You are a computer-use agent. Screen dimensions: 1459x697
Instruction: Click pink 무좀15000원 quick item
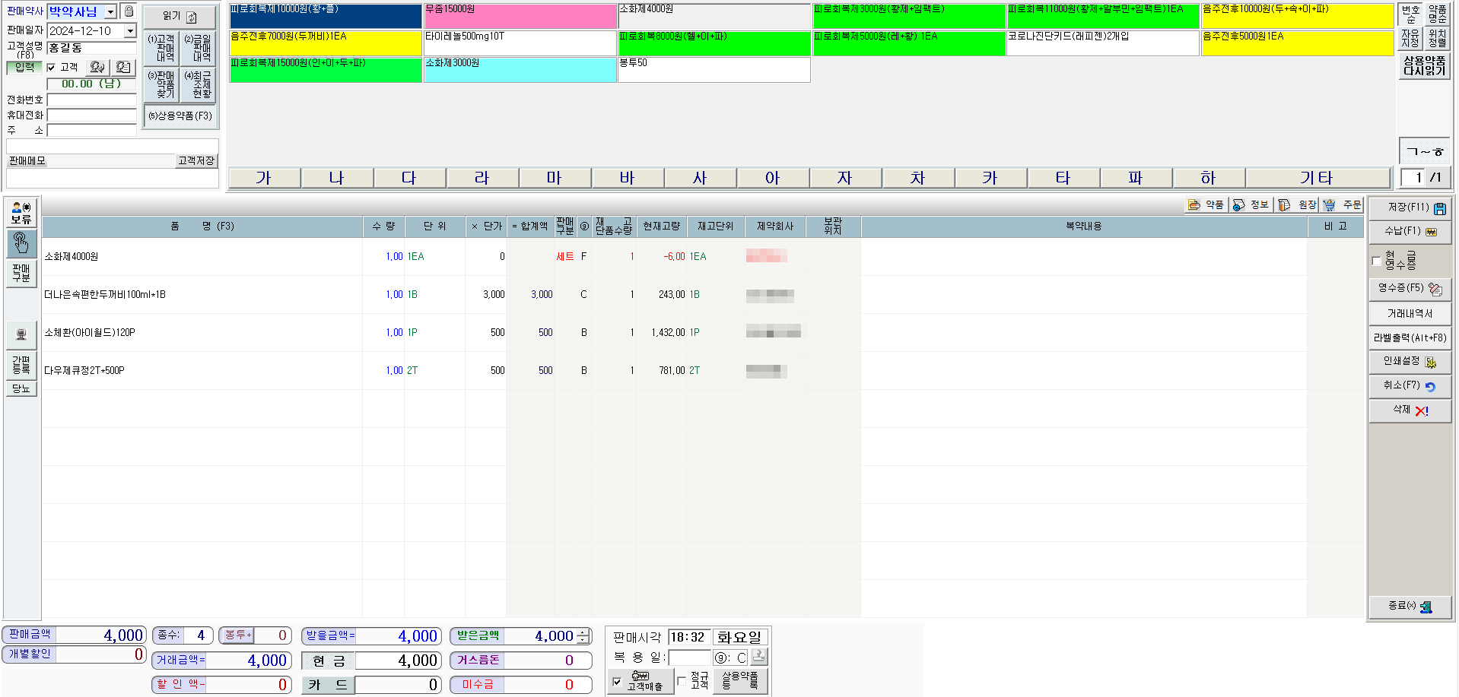coord(520,17)
